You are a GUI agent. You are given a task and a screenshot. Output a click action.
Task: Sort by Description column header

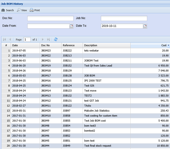[x=106, y=45]
